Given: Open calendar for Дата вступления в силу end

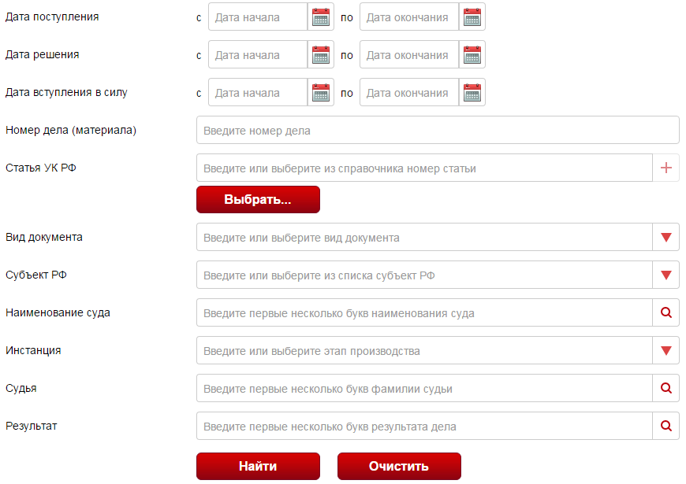Looking at the screenshot, I should (x=472, y=93).
